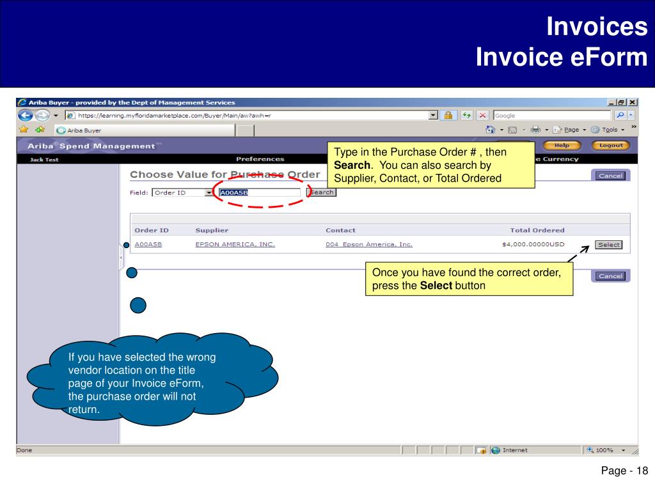Click the Print icon
The image size is (655, 491).
click(x=535, y=130)
